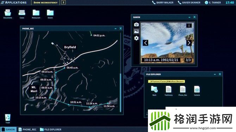Image resolution: width=236 pixels, height=132 pixels.
Task: Open the Desert desktop folder
Action: click(x=50, y=14)
